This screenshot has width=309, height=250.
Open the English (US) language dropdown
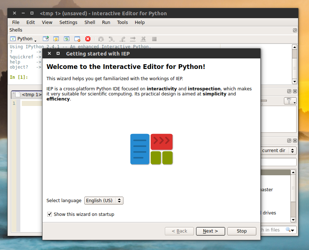[103, 200]
